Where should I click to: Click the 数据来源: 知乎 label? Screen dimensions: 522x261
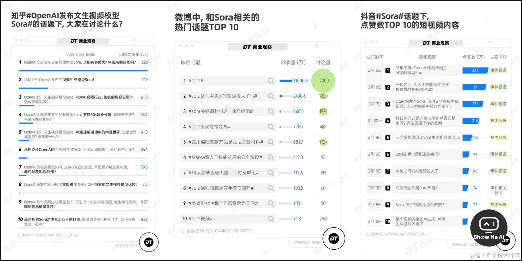(126, 246)
